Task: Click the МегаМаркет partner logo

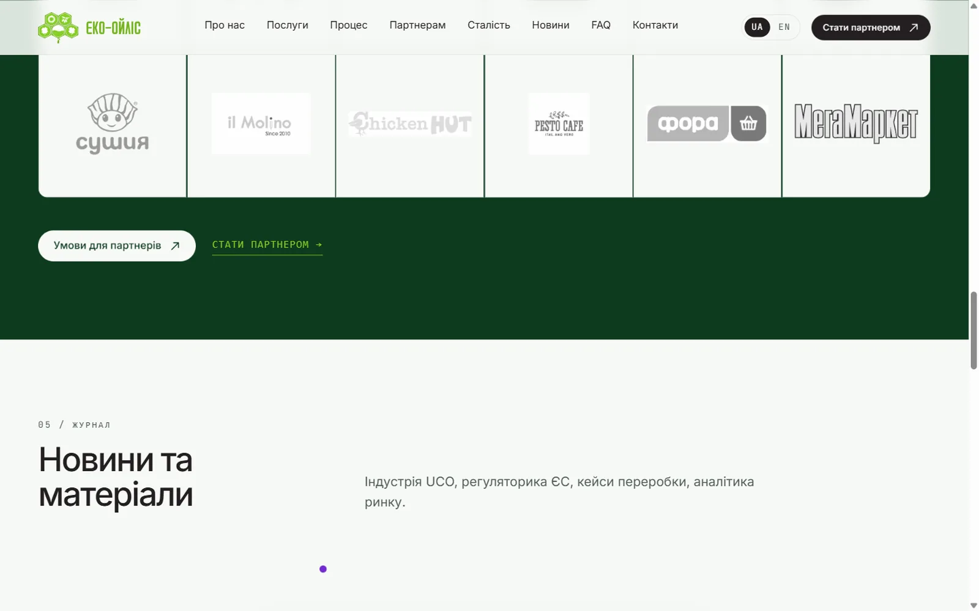Action: (x=856, y=123)
